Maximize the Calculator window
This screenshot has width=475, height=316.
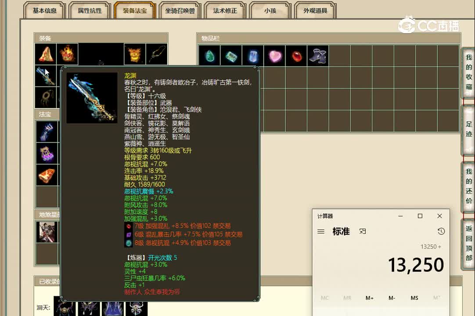point(420,216)
